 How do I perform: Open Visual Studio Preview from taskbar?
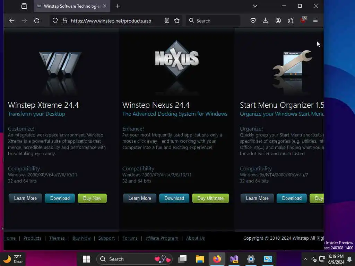click(x=234, y=259)
